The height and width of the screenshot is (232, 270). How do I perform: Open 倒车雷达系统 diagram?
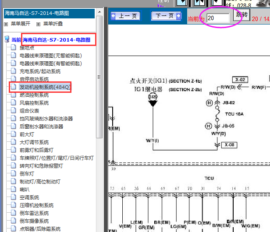point(34,213)
